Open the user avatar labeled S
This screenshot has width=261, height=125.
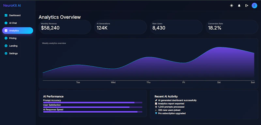[x=254, y=6]
